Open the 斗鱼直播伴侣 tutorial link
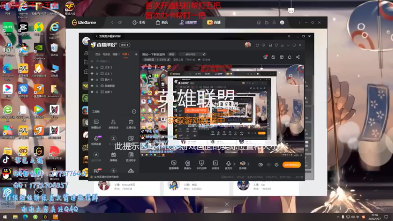The width and height of the screenshot is (393, 221). 106,177
